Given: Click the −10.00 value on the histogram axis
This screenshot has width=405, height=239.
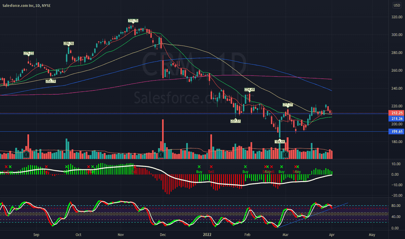Looking at the screenshot, I should 396,185.
